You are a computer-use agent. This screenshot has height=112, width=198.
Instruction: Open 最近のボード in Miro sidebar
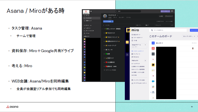coord(136,35)
